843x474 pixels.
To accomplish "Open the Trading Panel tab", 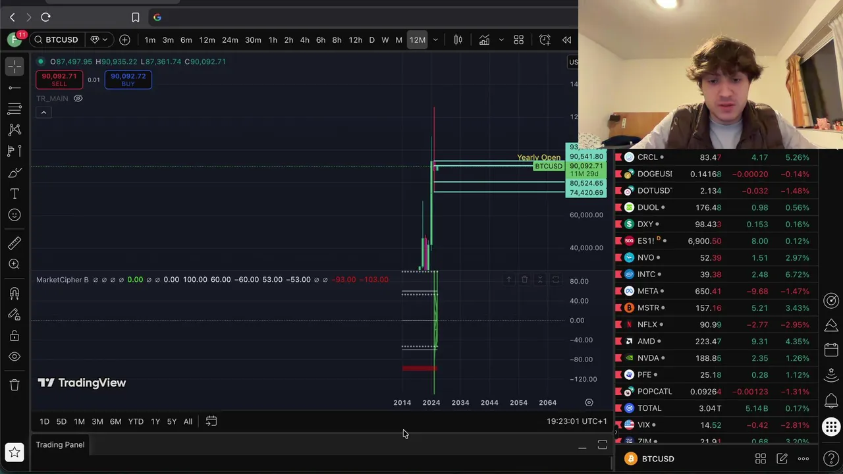I will (60, 445).
